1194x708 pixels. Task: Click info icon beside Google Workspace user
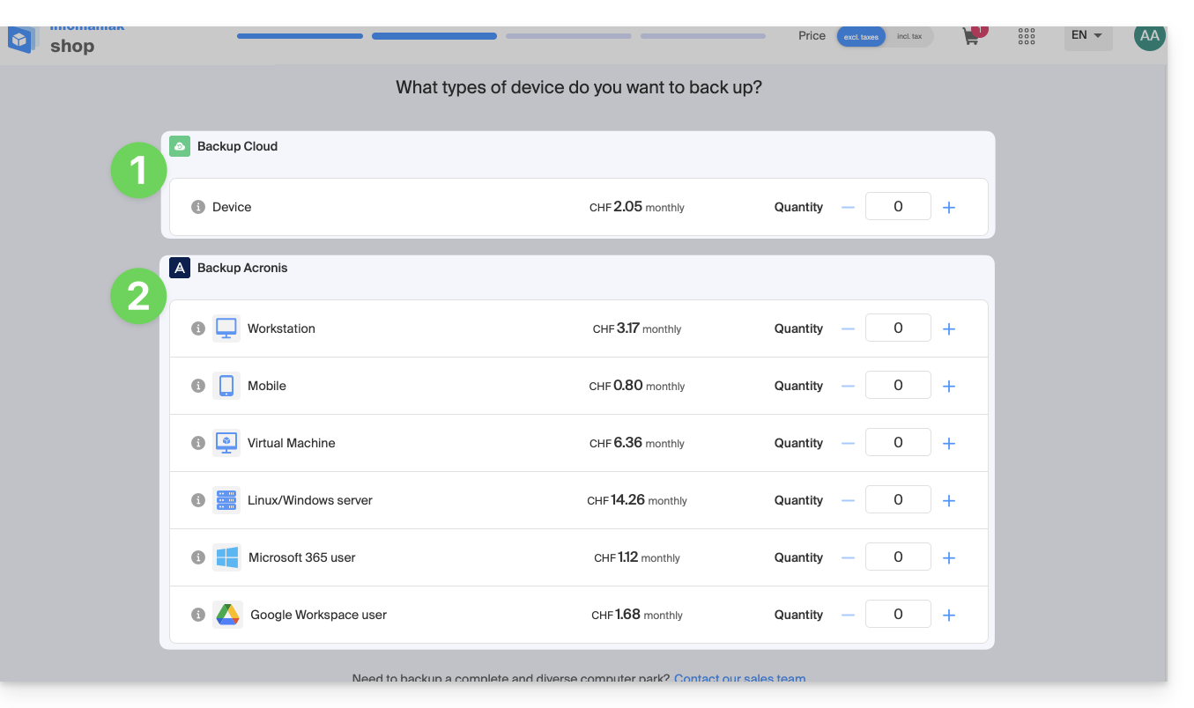(x=198, y=615)
